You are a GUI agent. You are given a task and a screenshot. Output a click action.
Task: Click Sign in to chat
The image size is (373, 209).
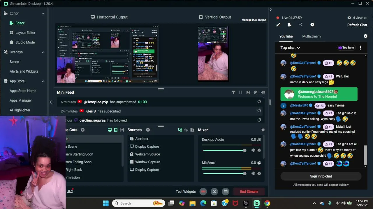pyautogui.click(x=321, y=176)
